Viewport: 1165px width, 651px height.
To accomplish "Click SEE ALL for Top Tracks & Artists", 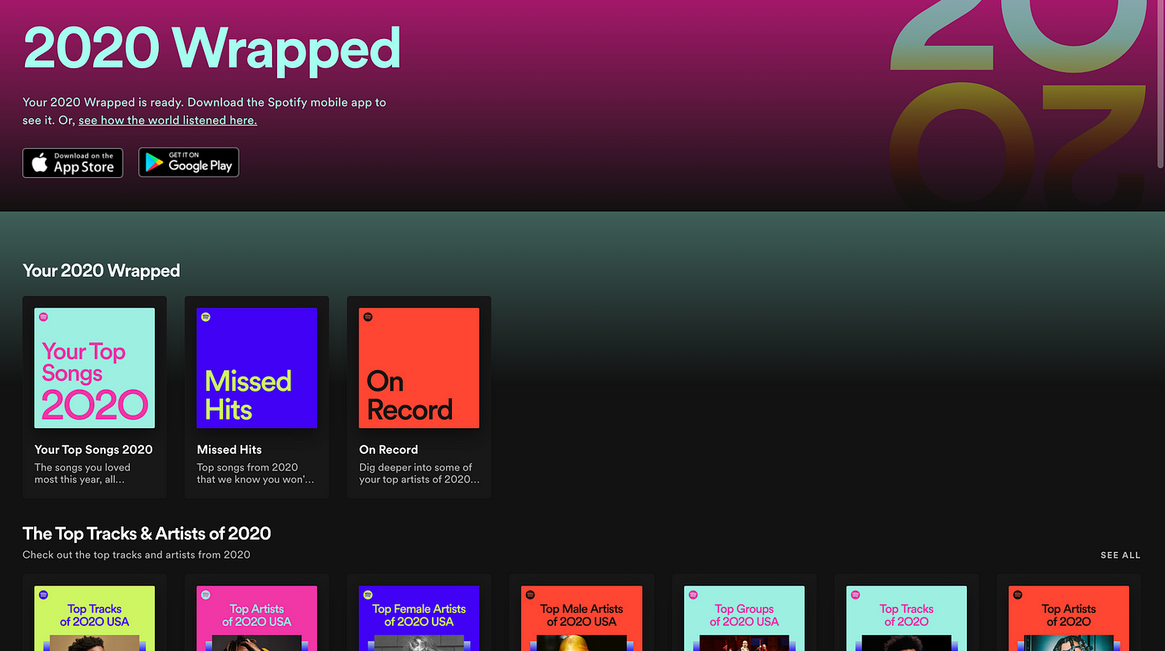I will click(1120, 555).
